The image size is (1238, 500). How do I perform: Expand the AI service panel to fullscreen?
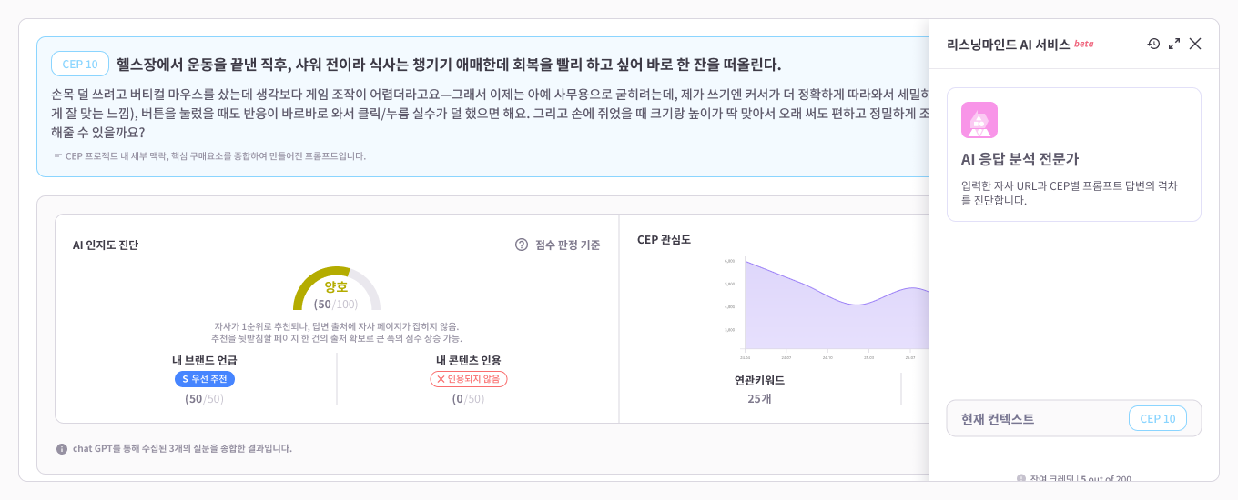point(1174,44)
